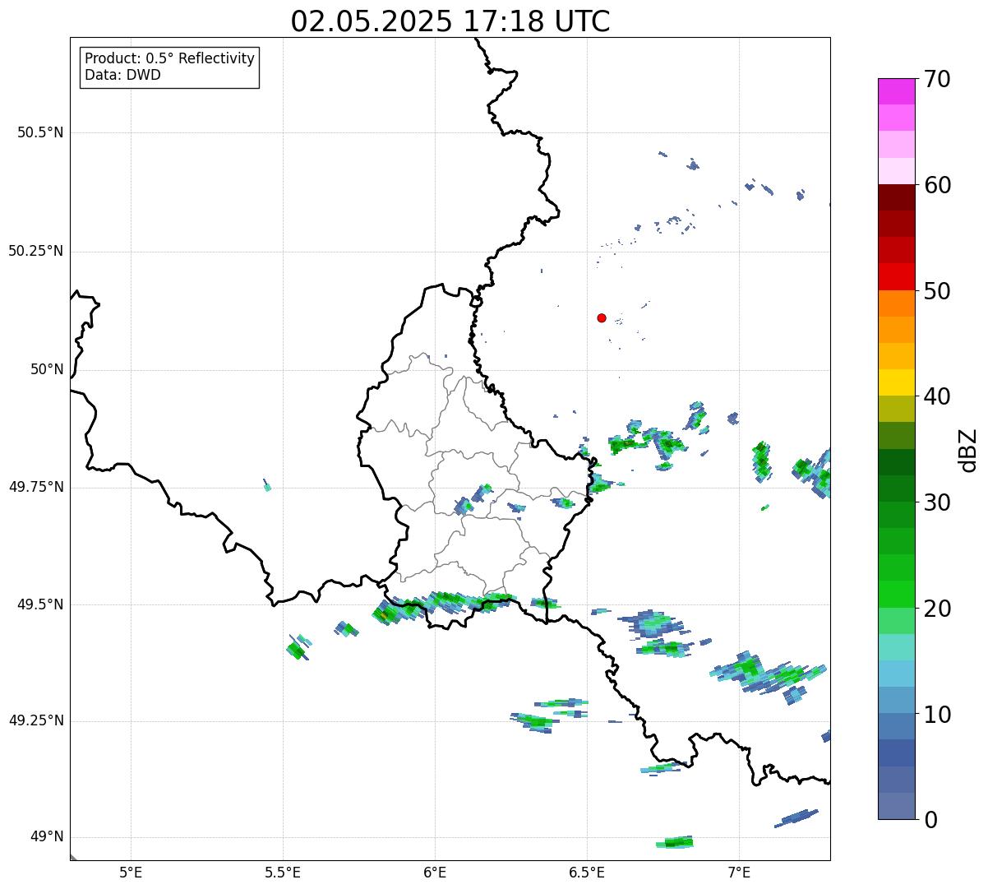Click the dark maroon colorbar segment below 60
The image size is (988, 889).
point(897,197)
